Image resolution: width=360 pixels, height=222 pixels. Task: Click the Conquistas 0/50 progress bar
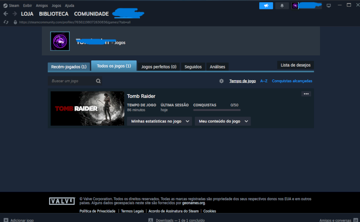tap(217, 110)
